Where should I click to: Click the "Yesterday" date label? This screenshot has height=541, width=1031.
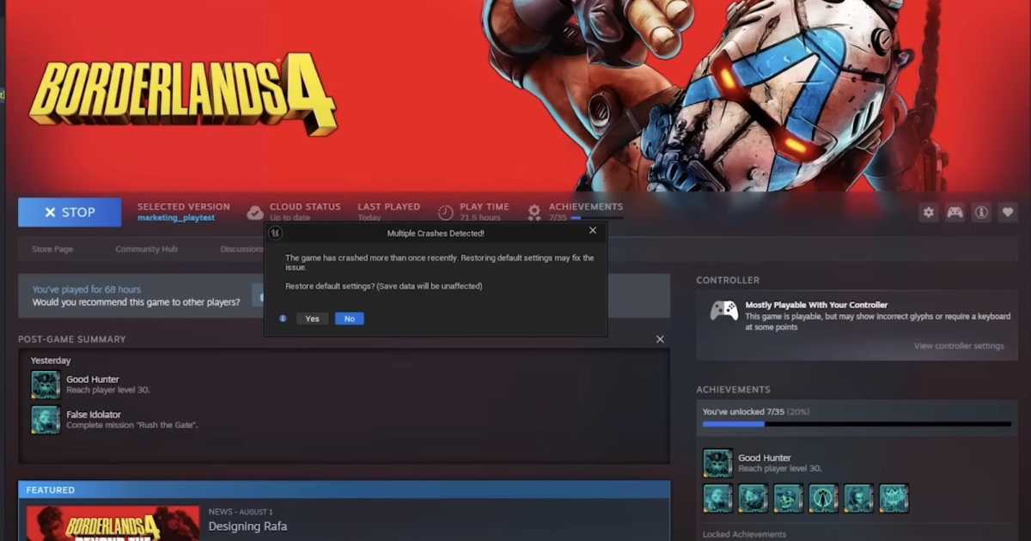[x=51, y=361]
